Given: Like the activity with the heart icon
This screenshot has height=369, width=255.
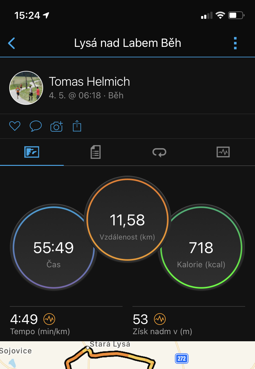Looking at the screenshot, I should coord(15,126).
